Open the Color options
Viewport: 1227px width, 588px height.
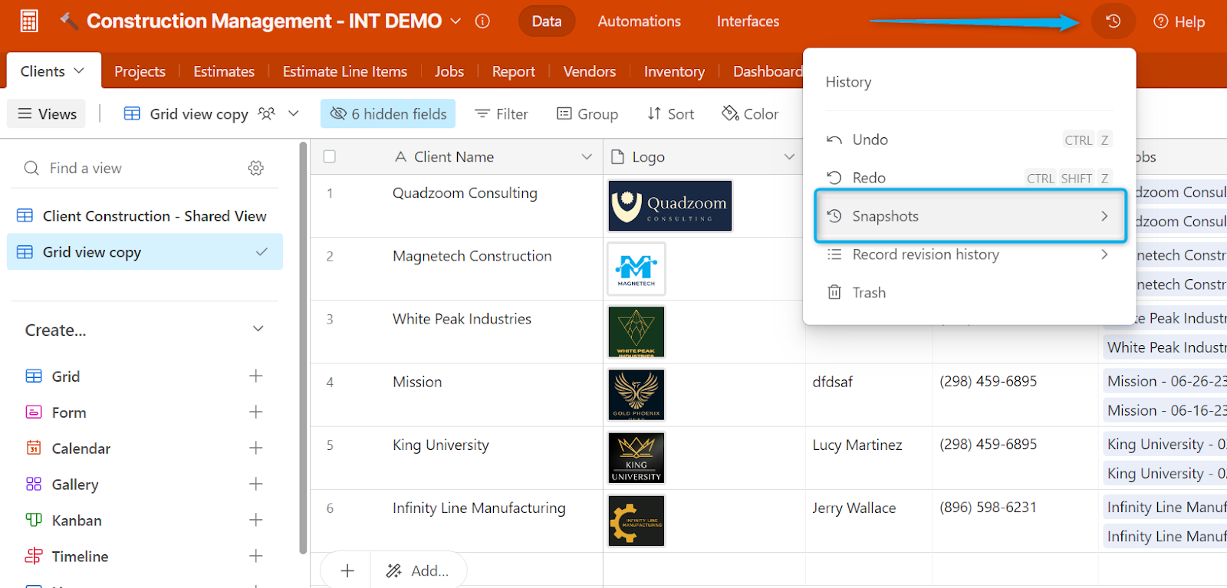point(750,114)
